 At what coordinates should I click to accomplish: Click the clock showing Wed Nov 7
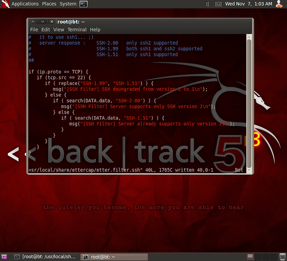click(x=248, y=4)
